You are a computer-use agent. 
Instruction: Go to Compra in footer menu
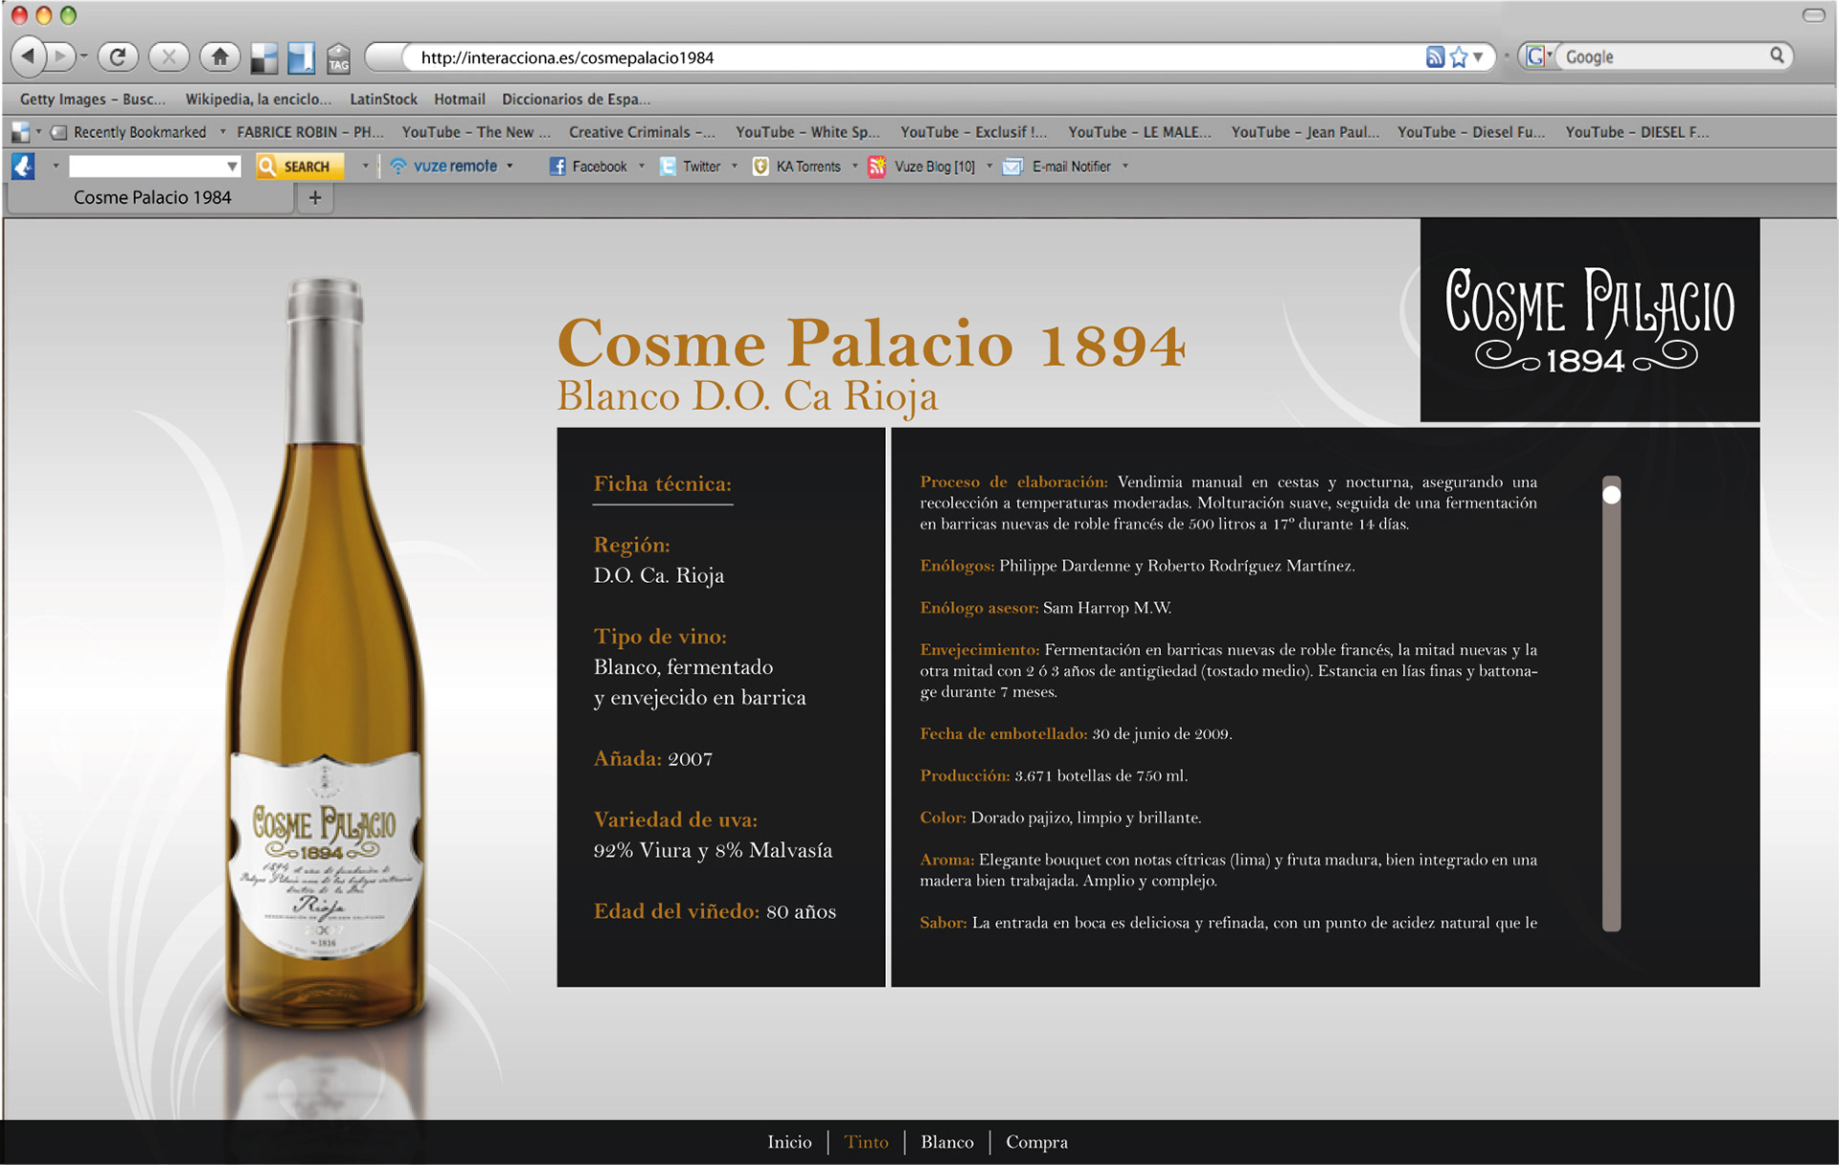[1036, 1142]
